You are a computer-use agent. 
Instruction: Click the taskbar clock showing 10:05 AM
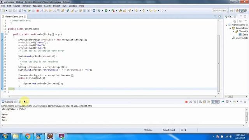[x=240, y=136]
